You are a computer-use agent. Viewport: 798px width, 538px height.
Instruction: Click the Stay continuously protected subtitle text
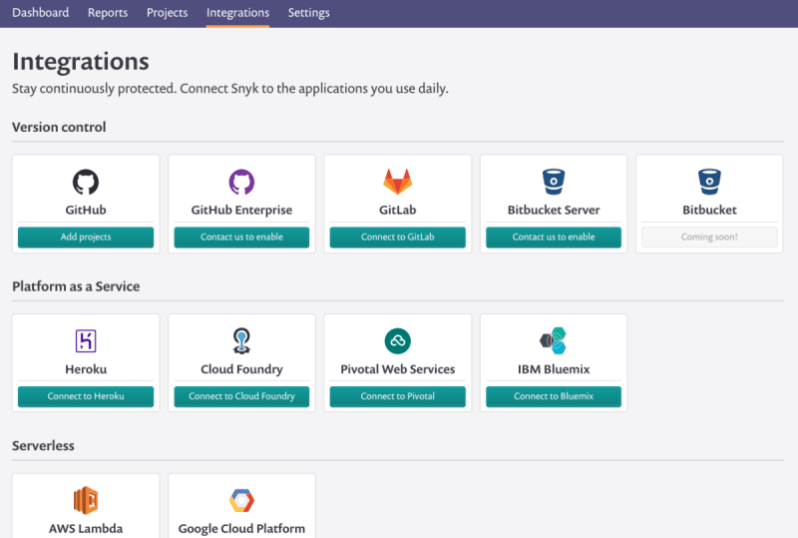click(230, 89)
